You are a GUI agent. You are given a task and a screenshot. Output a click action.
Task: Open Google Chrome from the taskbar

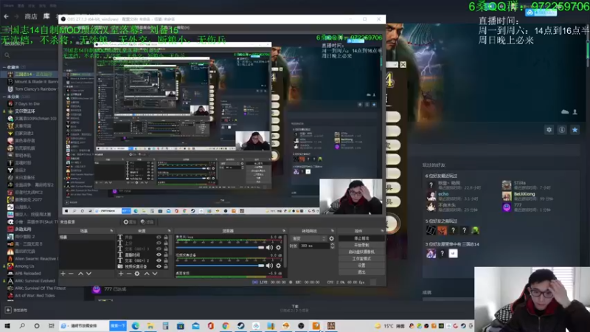tap(226, 326)
